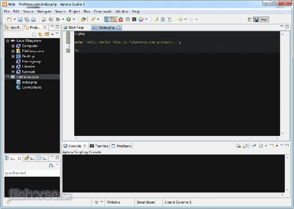
Task: Click the Open project folder icon
Action: [83, 19]
